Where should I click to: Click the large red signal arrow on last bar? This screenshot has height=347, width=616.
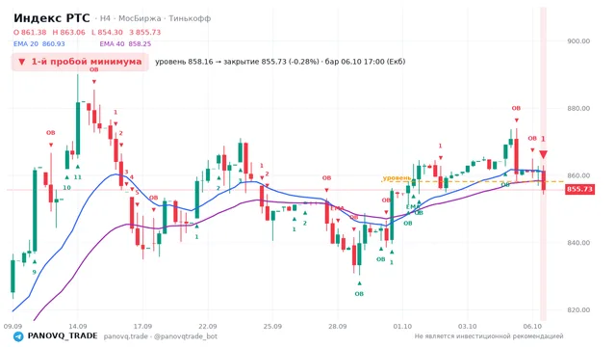tap(543, 154)
